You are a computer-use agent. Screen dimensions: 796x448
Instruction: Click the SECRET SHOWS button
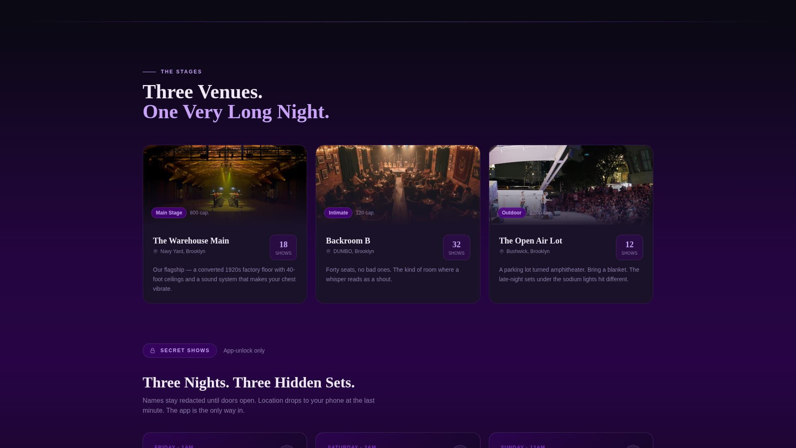pos(180,351)
